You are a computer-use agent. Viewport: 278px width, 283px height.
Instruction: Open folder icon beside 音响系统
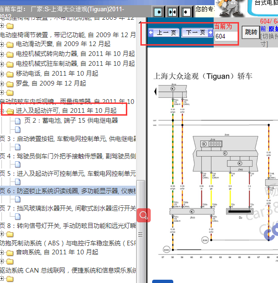(x=10, y=253)
